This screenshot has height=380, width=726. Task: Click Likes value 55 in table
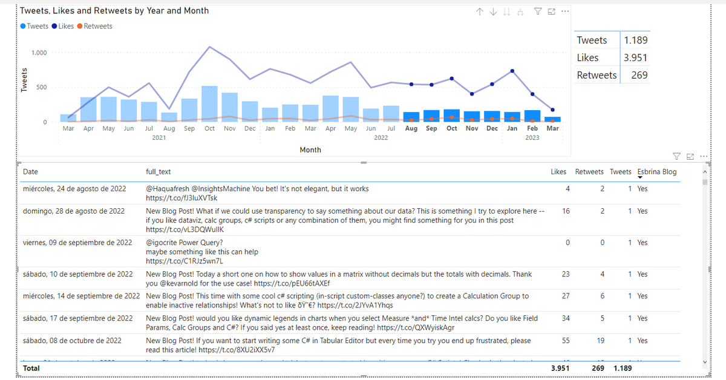(566, 341)
